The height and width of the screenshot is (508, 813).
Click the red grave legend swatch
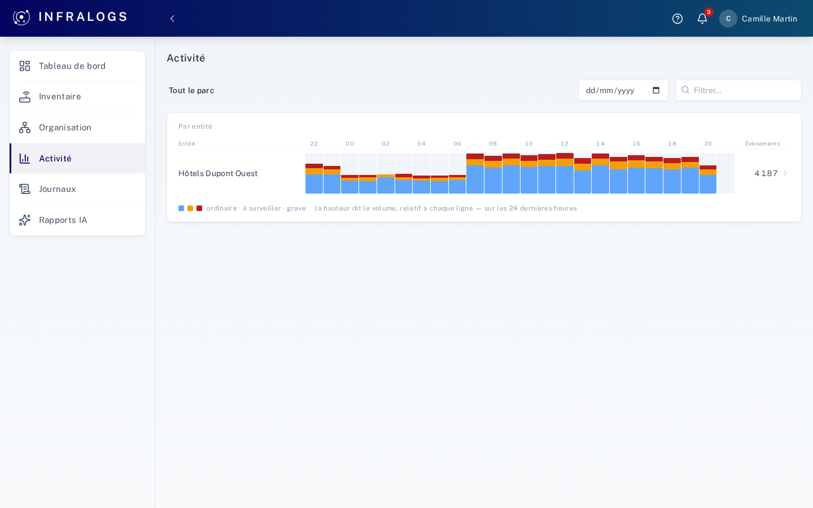[x=199, y=208]
